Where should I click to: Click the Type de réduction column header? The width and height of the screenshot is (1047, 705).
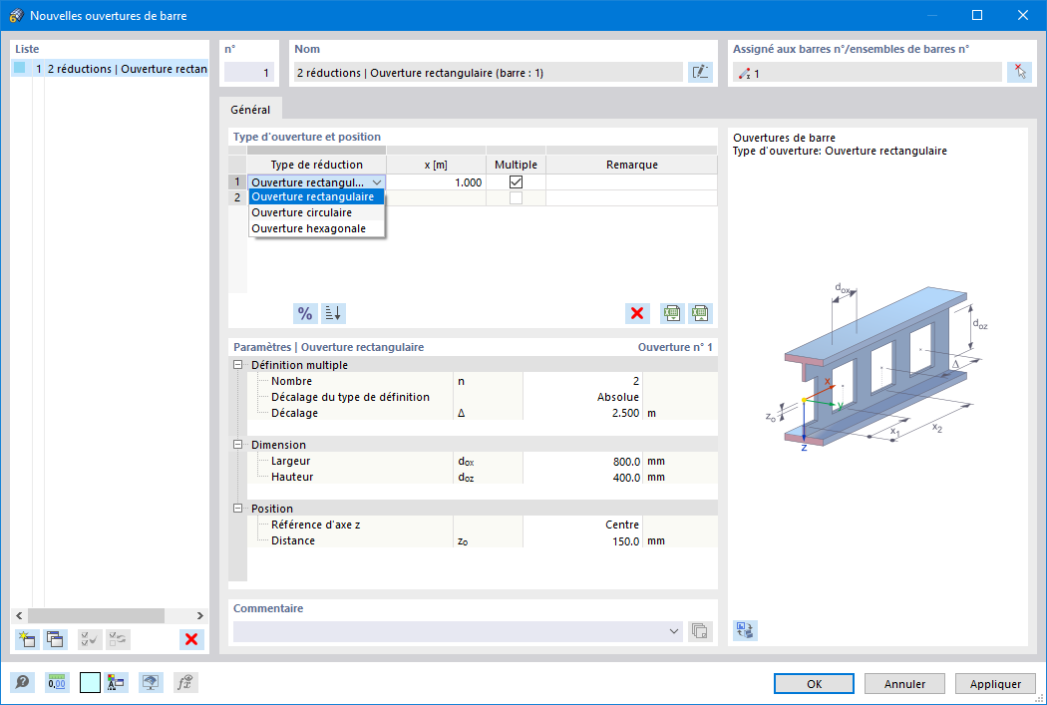[x=316, y=165]
